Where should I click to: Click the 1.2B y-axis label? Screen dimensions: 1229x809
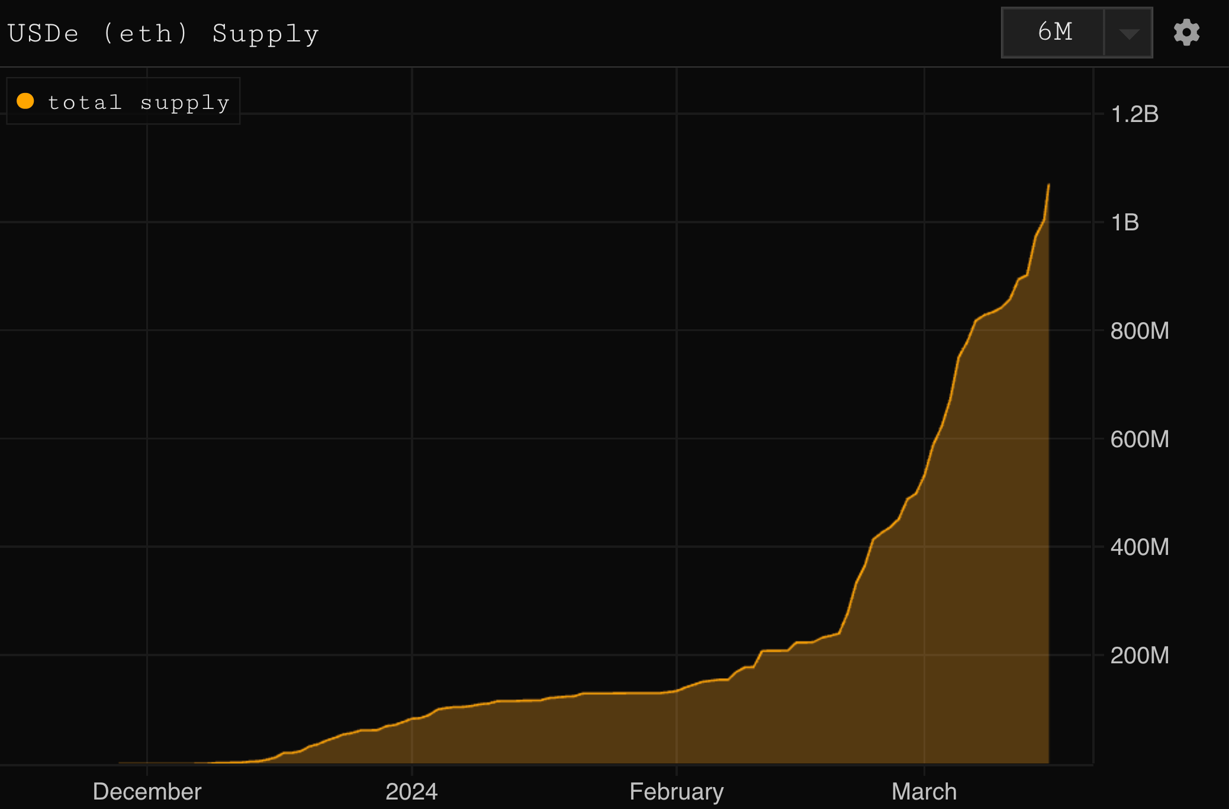tap(1134, 114)
